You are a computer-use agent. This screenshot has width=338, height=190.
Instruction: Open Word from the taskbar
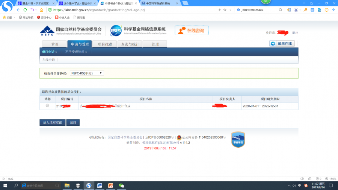click(100, 185)
